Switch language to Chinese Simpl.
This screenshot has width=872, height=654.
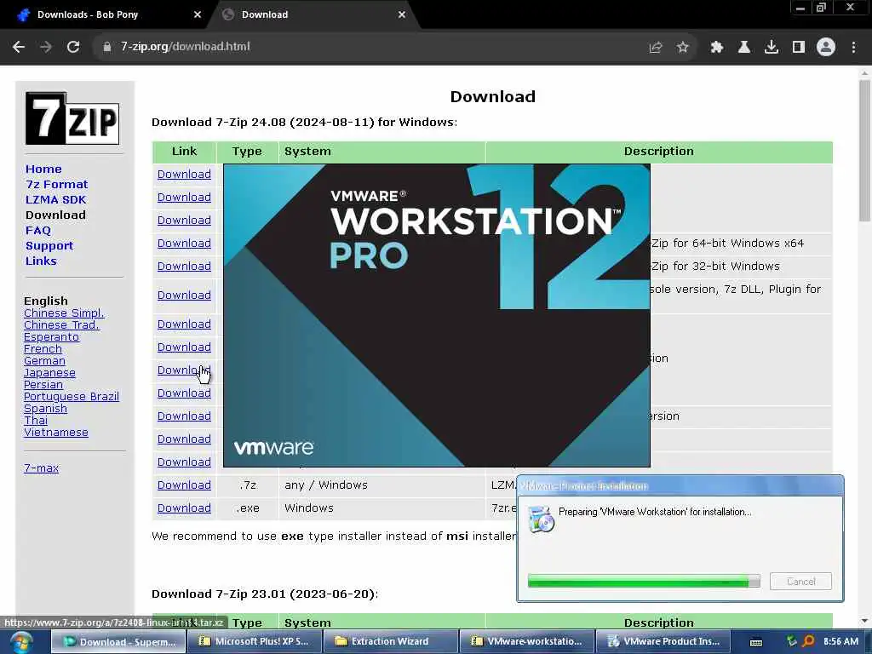64,313
